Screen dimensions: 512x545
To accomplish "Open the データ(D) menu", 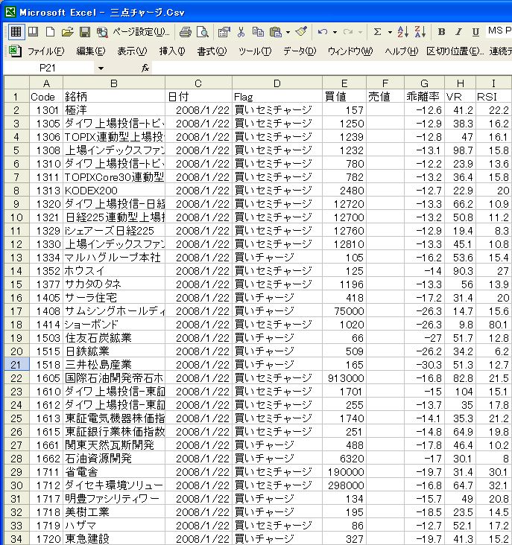I will (300, 51).
